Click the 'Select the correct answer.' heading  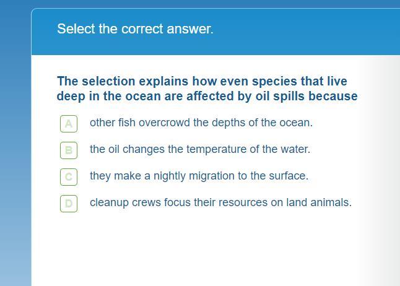135,29
